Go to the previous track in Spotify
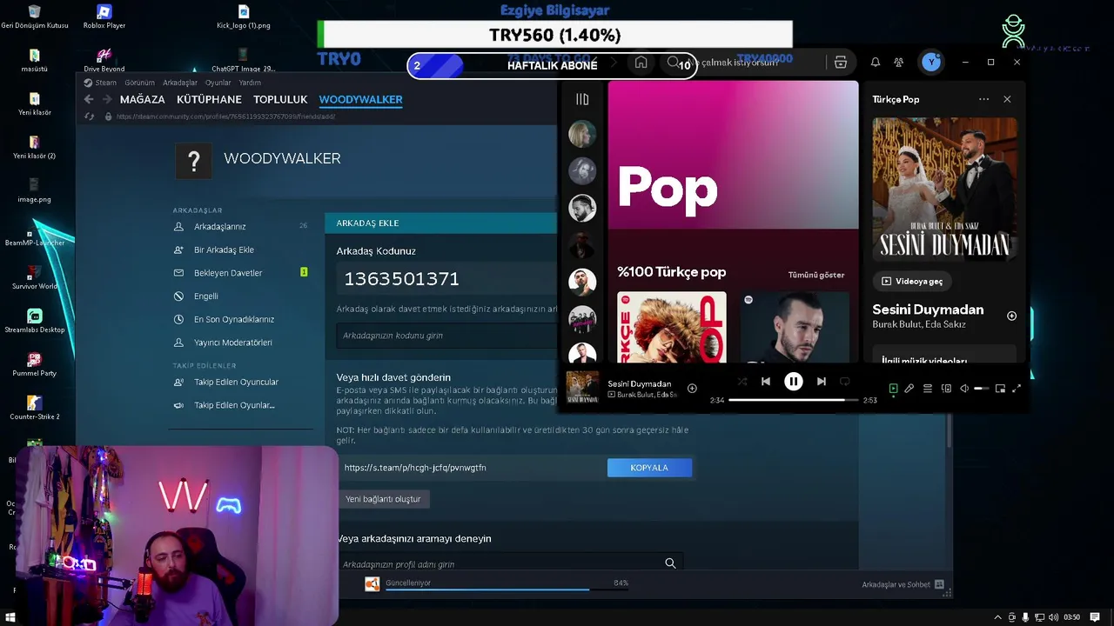Image resolution: width=1114 pixels, height=626 pixels. point(766,382)
